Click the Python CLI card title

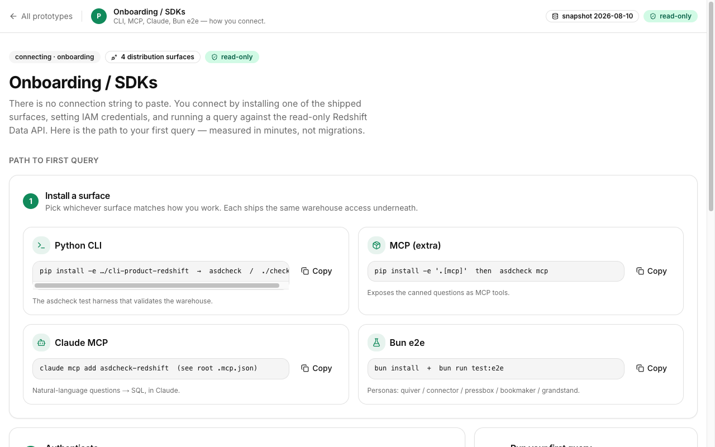78,245
